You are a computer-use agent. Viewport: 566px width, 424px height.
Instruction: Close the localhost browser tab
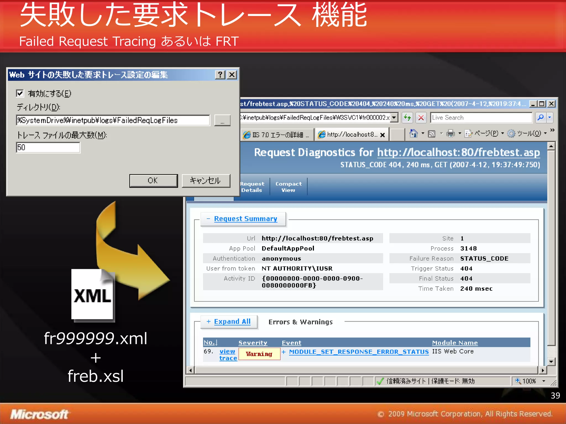(x=383, y=135)
